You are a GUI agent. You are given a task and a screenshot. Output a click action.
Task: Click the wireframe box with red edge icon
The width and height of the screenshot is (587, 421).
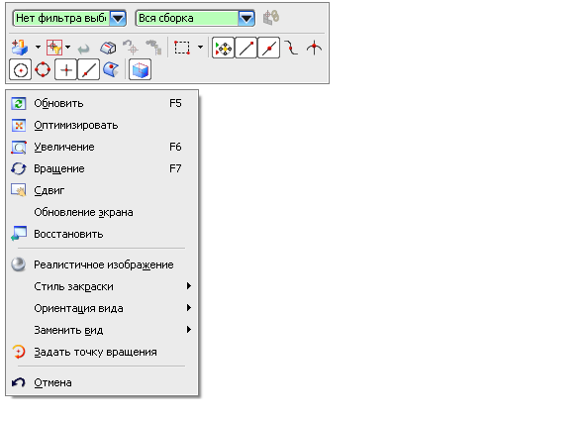[108, 48]
